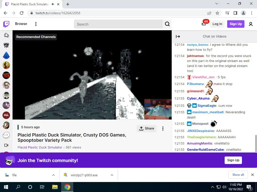Screen dimensions: 257x192
Task: Reload the page
Action: pyautogui.click(x=22, y=13)
